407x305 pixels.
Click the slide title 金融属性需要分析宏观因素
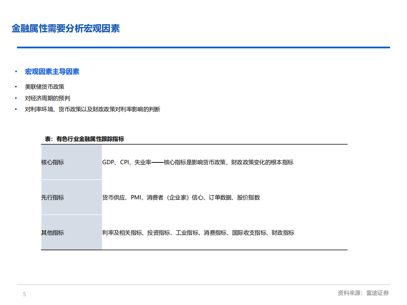[66, 29]
